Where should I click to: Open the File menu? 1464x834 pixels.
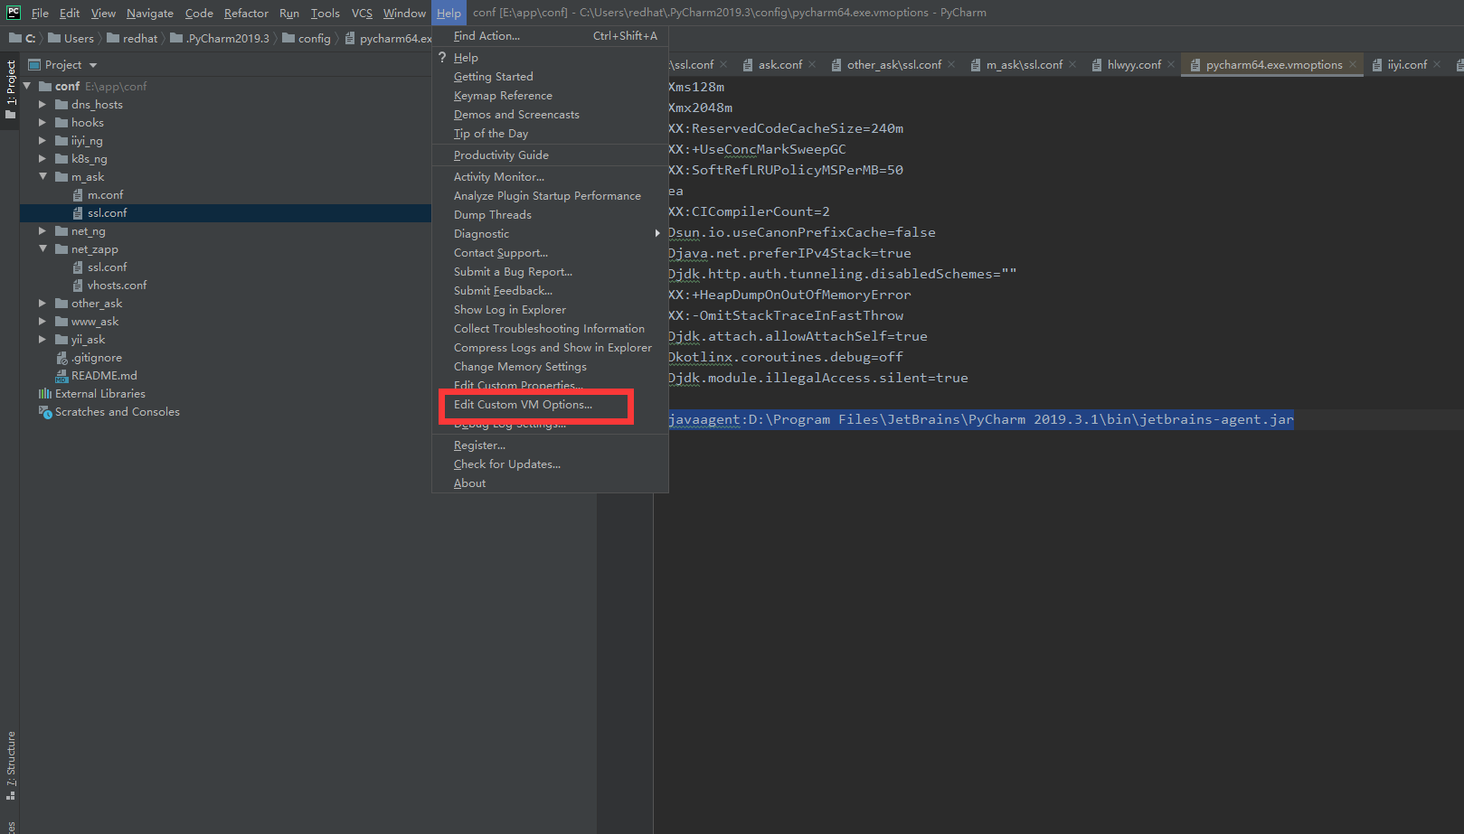(40, 13)
